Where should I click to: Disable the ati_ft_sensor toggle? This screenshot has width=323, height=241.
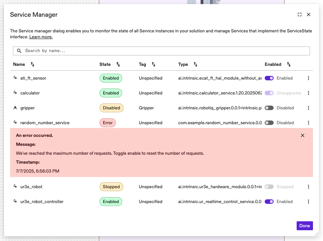269,78
